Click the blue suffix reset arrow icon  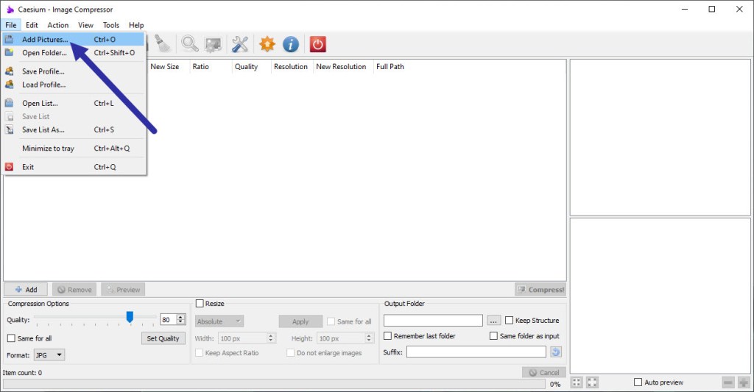coord(555,352)
